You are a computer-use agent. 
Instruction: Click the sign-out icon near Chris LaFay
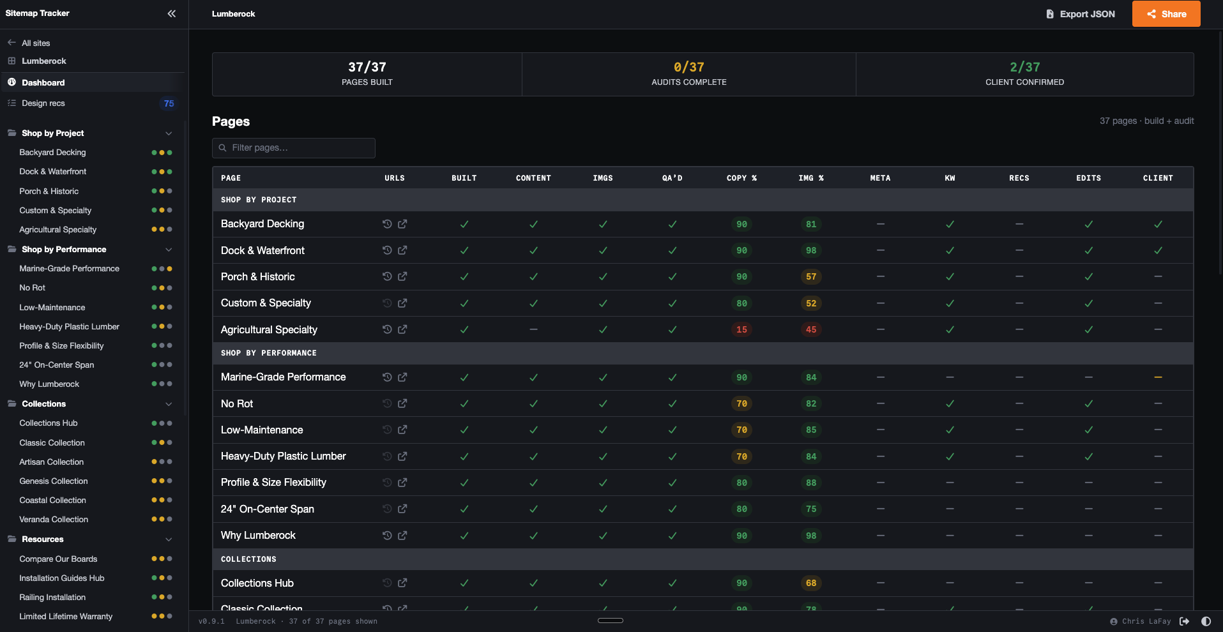coord(1185,621)
